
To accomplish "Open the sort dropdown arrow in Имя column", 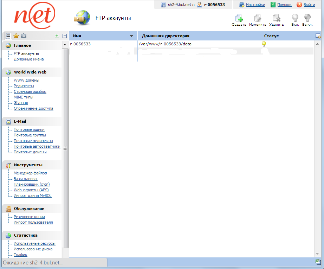I will point(131,36).
